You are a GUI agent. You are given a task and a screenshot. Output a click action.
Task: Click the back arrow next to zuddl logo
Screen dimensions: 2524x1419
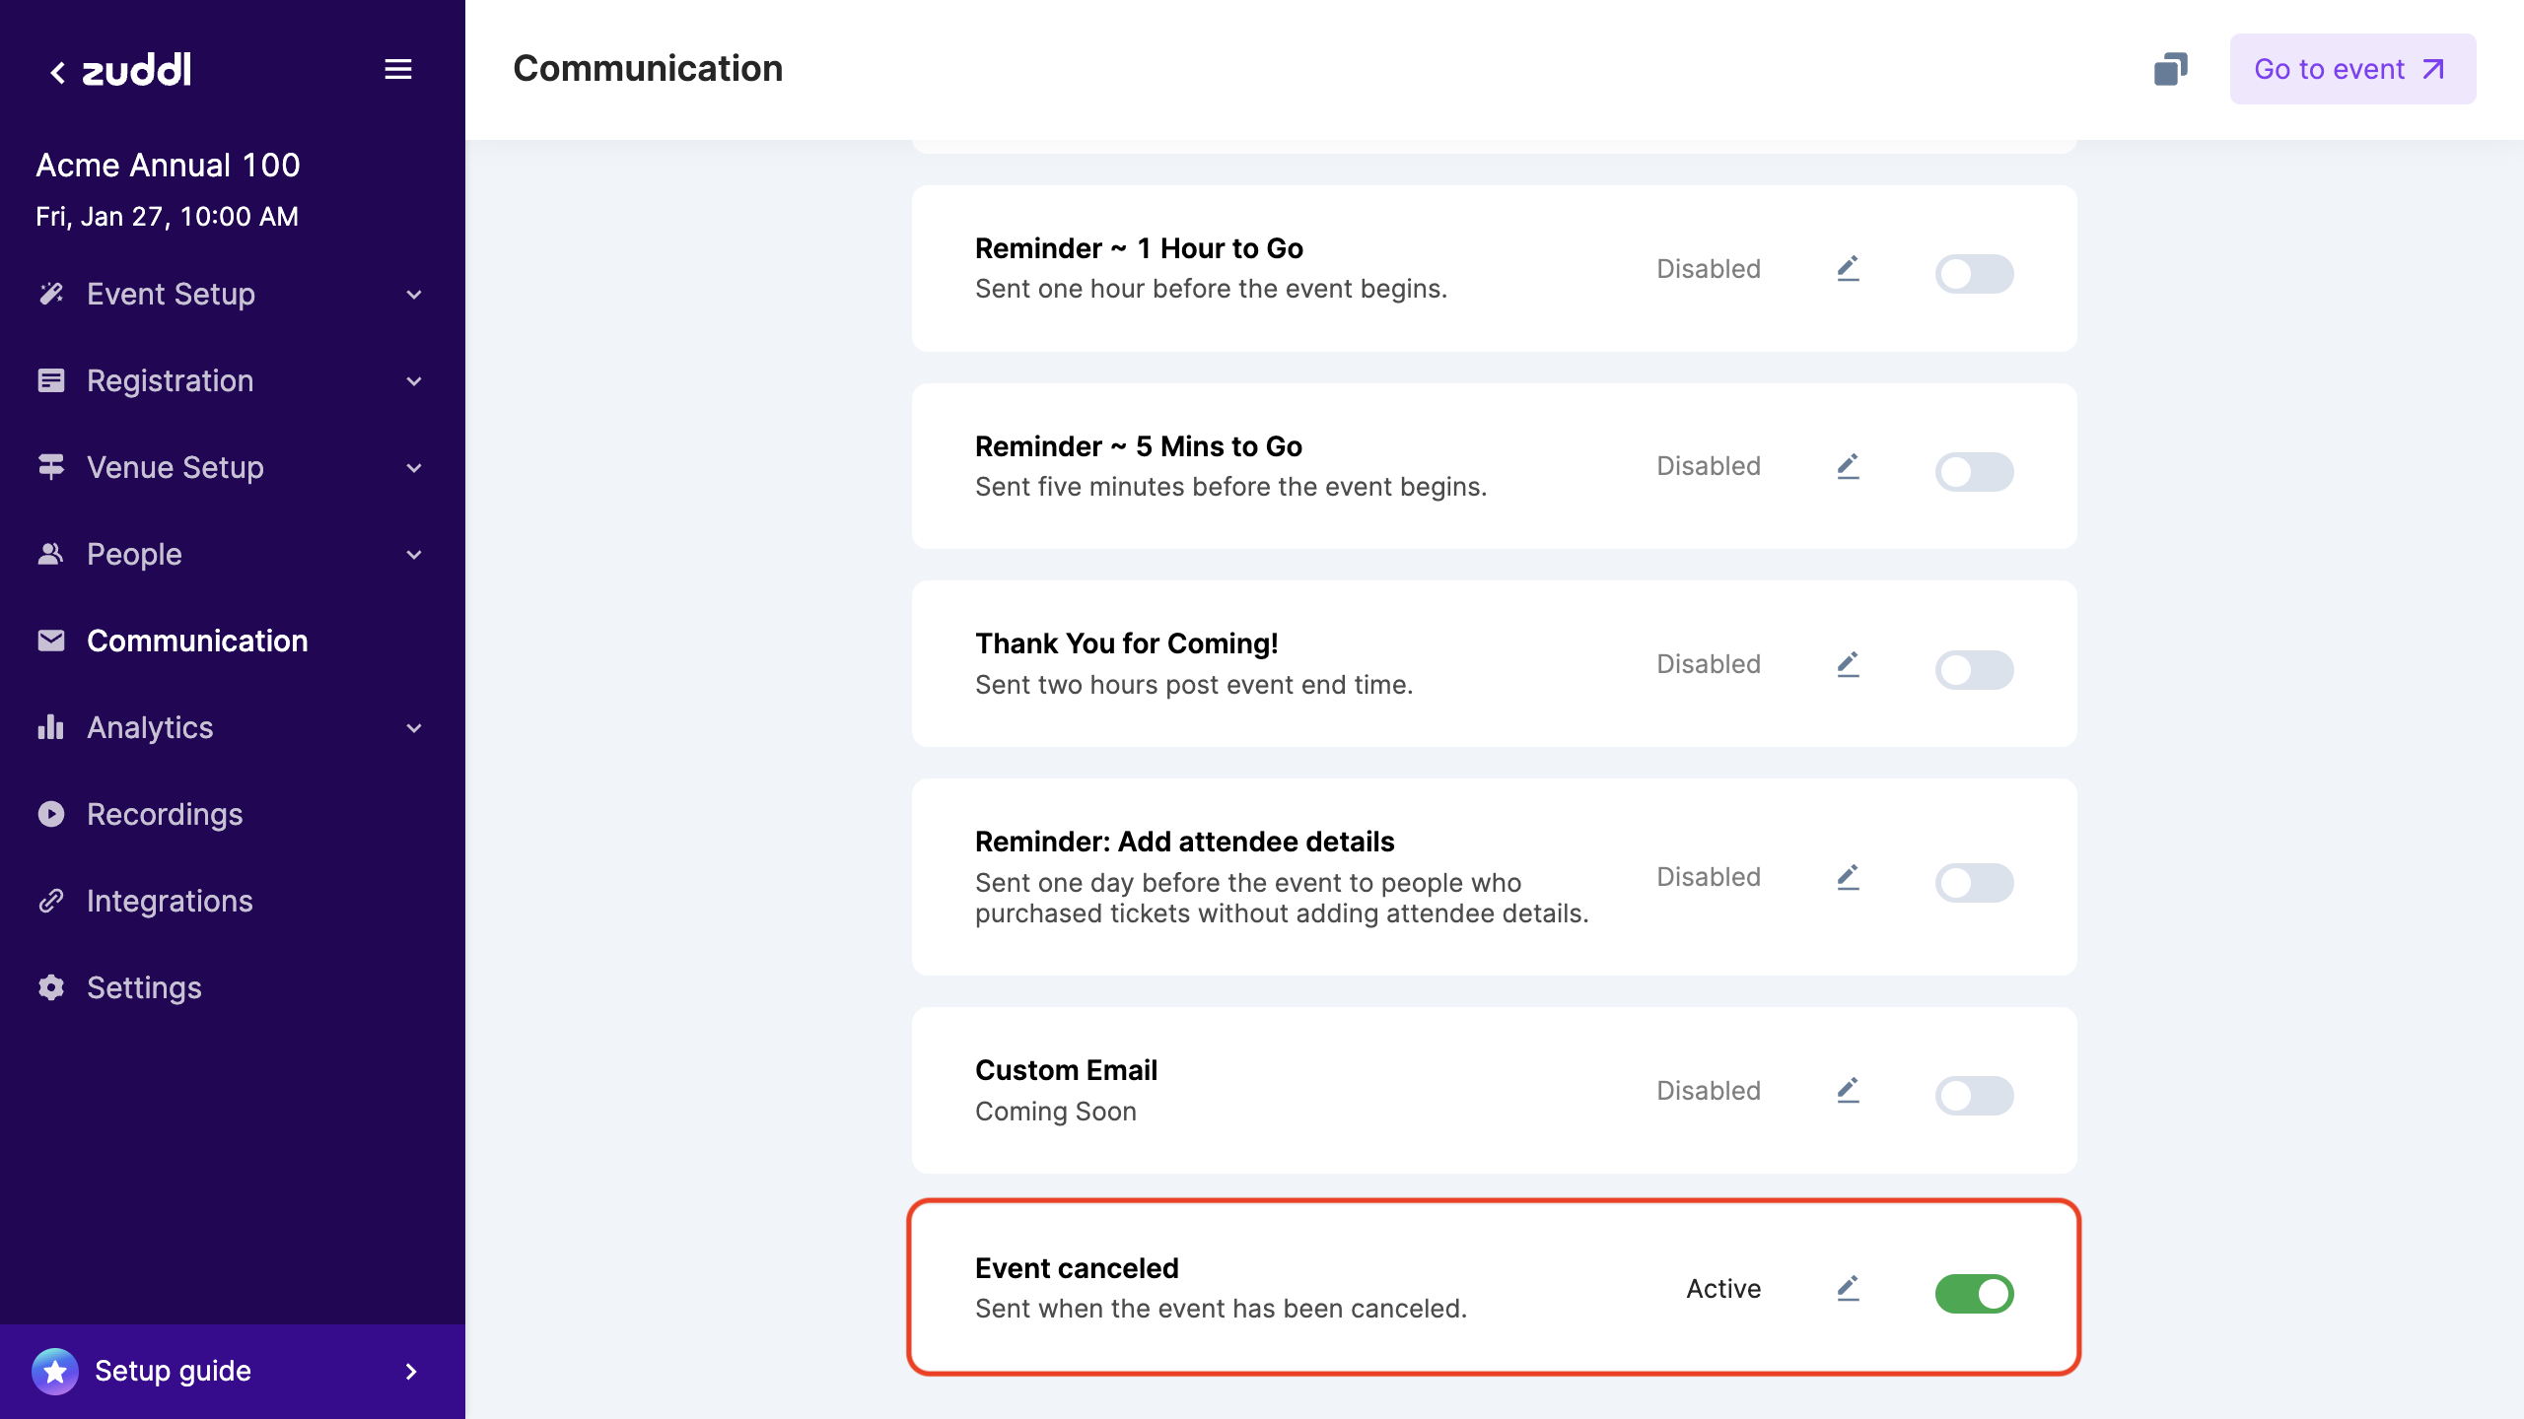coord(58,72)
